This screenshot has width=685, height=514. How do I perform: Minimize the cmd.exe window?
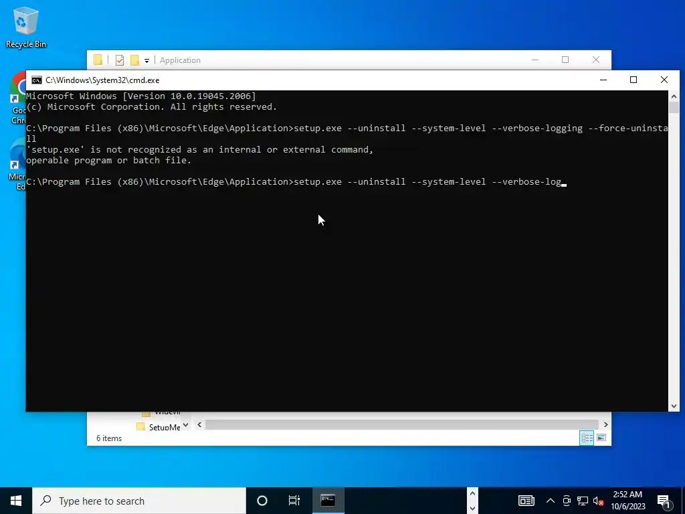coord(603,80)
